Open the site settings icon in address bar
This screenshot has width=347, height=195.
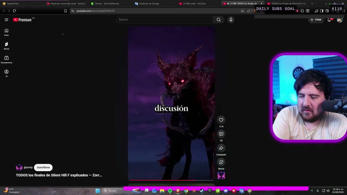pyautogui.click(x=73, y=11)
